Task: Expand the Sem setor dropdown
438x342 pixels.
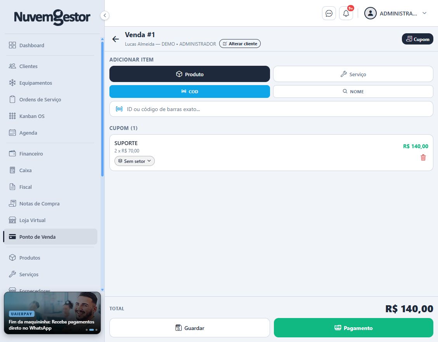Action: [134, 161]
